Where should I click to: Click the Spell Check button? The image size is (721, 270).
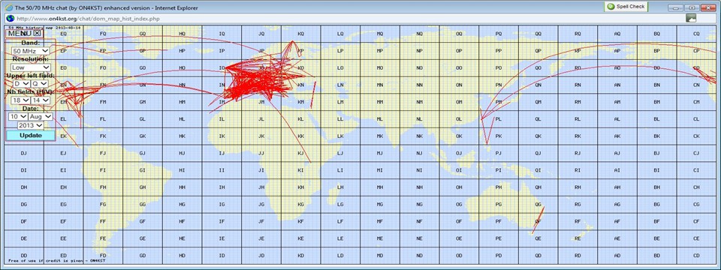[x=626, y=7]
